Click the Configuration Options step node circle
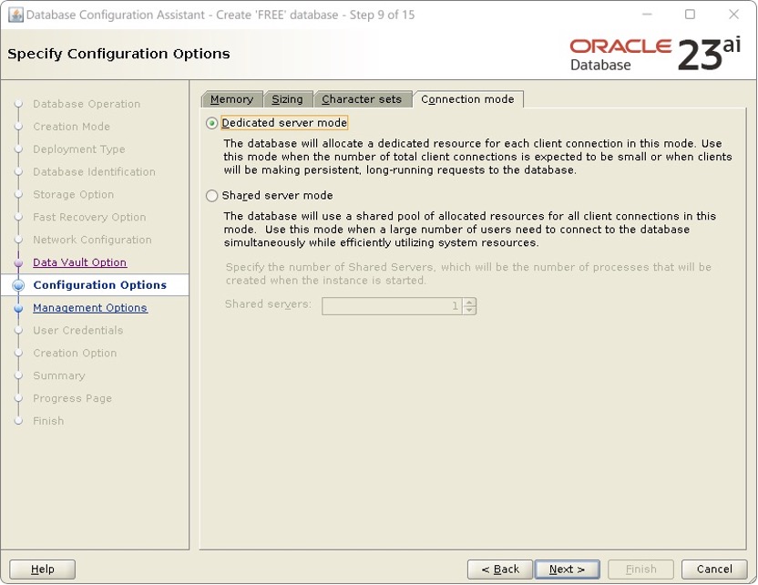 20,285
